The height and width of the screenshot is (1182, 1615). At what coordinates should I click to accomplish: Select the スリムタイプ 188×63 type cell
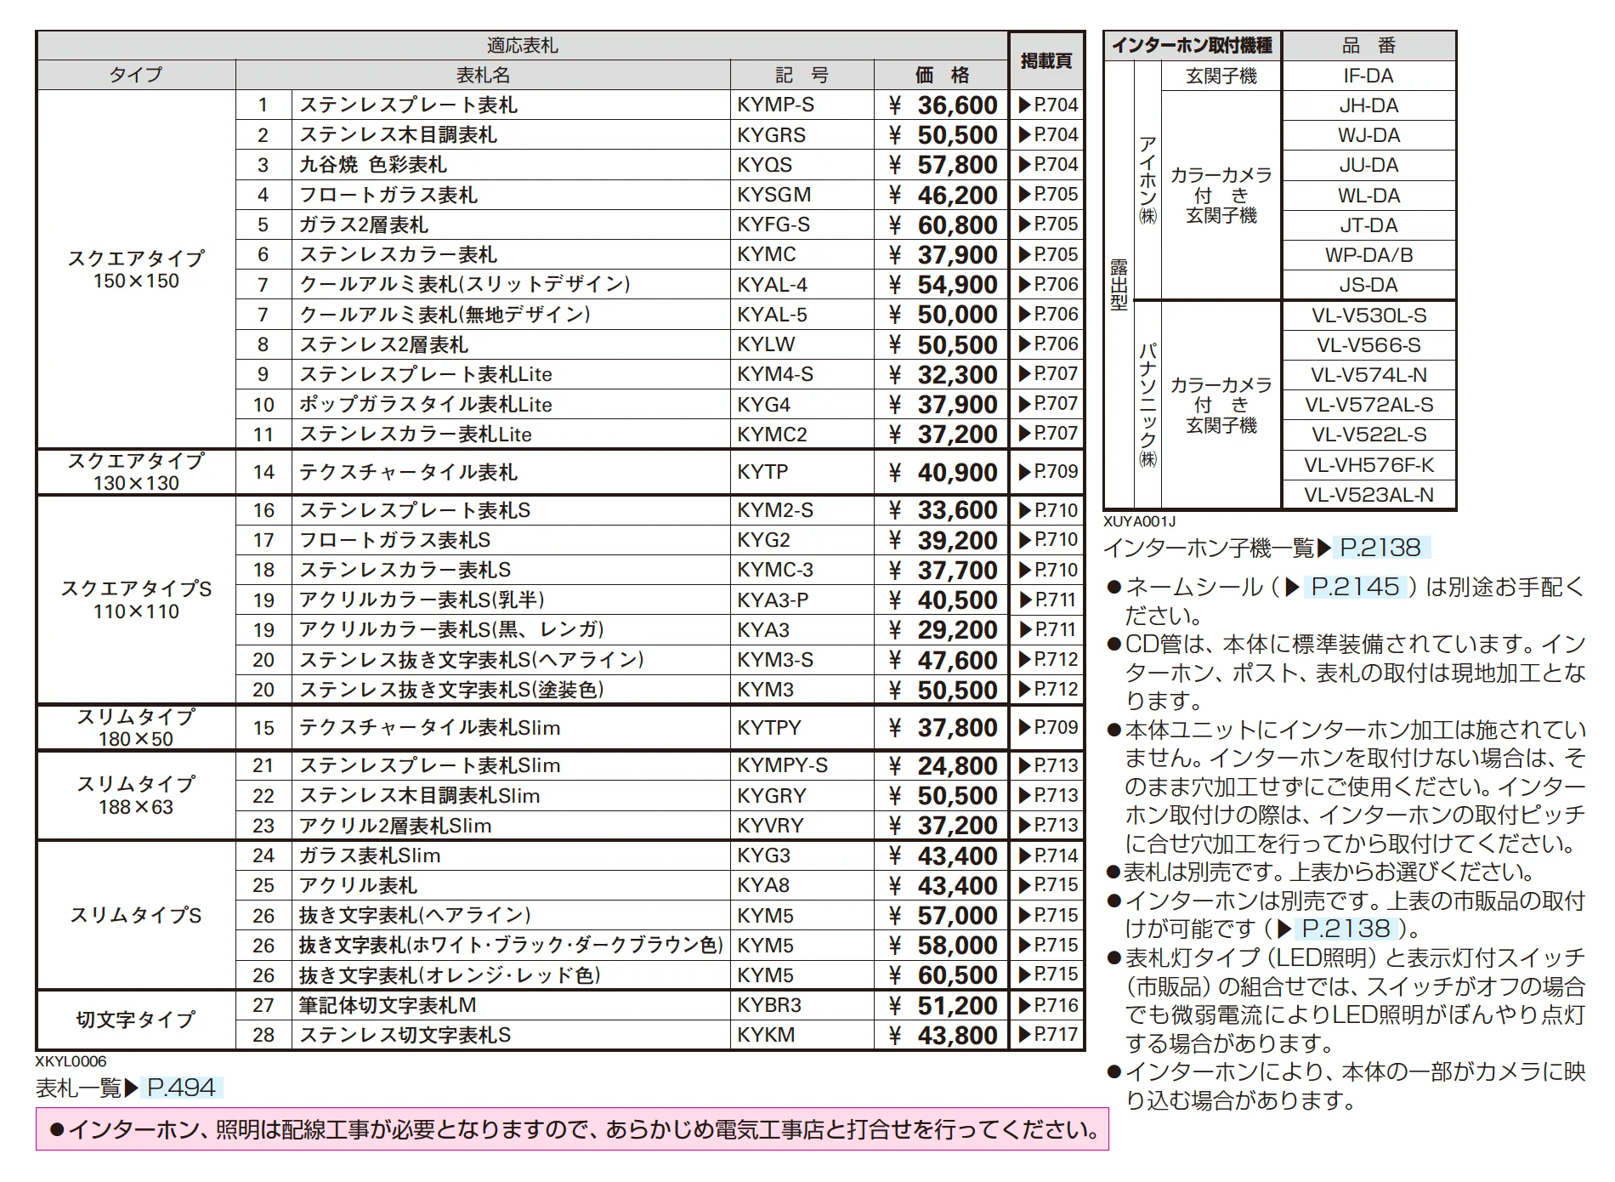point(136,795)
